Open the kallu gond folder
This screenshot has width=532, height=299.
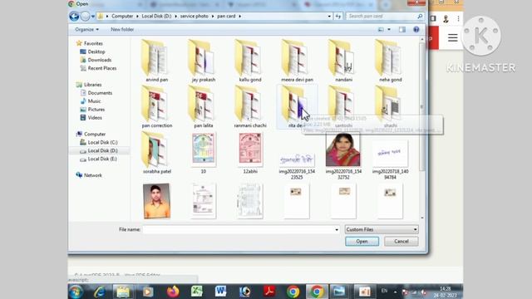point(250,61)
